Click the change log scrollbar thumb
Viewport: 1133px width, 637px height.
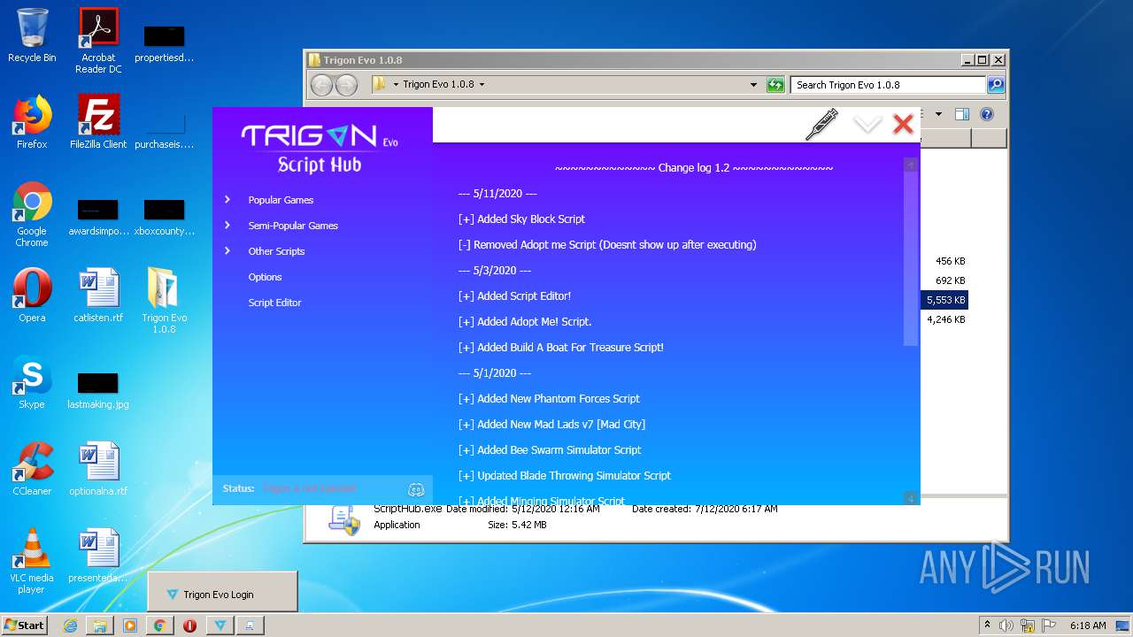[x=910, y=258]
